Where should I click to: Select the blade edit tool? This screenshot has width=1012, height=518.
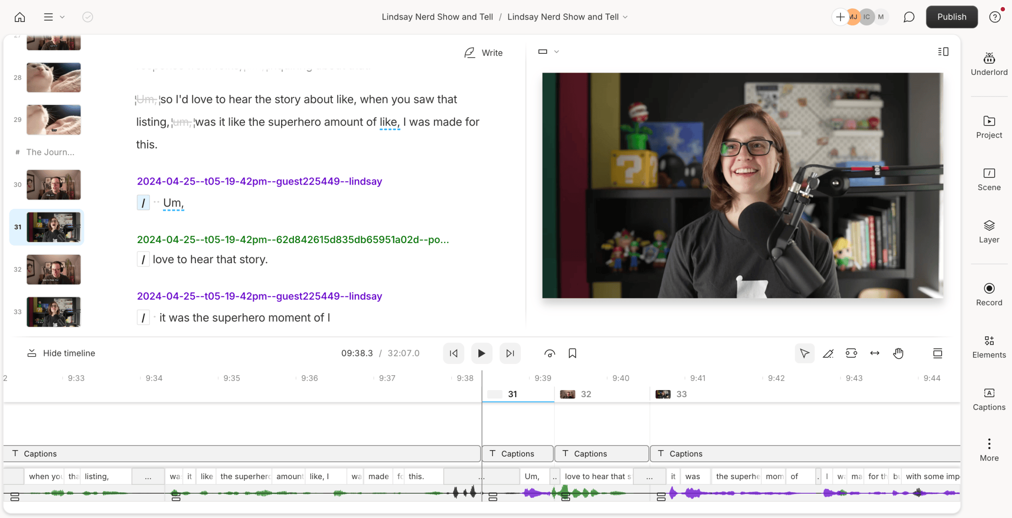[x=828, y=353]
